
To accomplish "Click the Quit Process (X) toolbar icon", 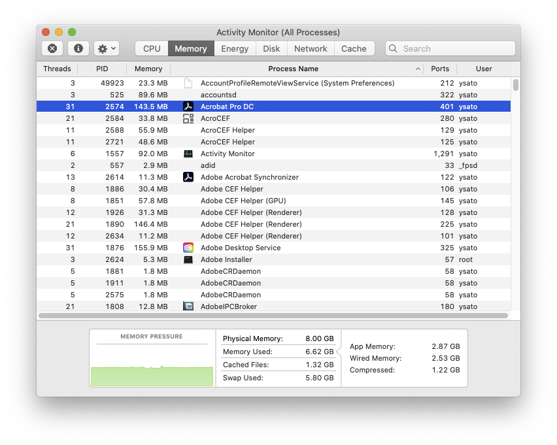I will 52,48.
